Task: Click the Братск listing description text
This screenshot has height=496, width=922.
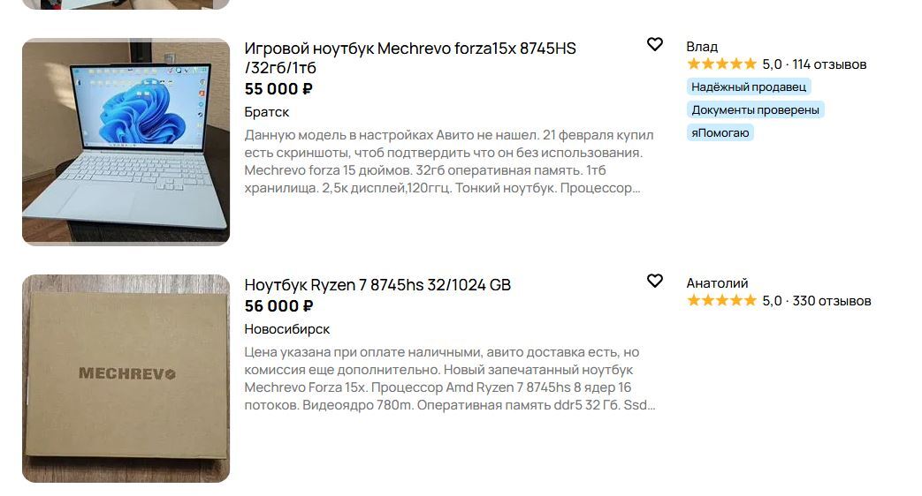Action: click(x=449, y=162)
